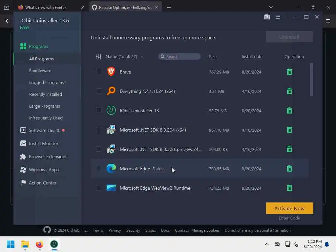The height and width of the screenshot is (252, 336).
Task: Click the program list vertical scrollbar
Action: point(311,79)
